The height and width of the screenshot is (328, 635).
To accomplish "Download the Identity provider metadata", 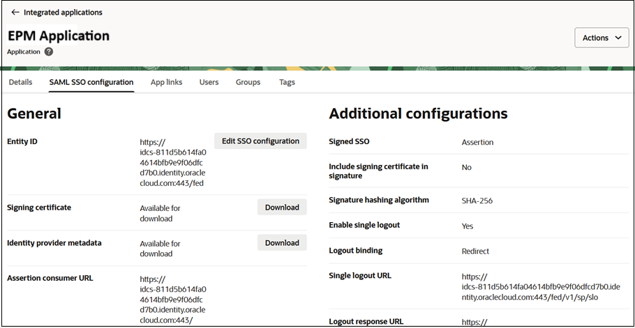I will [x=282, y=243].
